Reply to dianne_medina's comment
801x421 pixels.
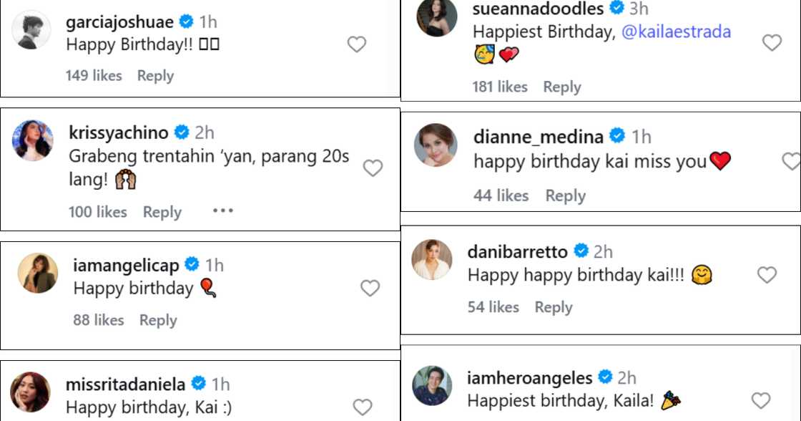[565, 195]
